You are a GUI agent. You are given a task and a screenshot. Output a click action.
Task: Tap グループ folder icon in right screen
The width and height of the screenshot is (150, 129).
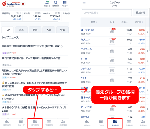point(101,123)
